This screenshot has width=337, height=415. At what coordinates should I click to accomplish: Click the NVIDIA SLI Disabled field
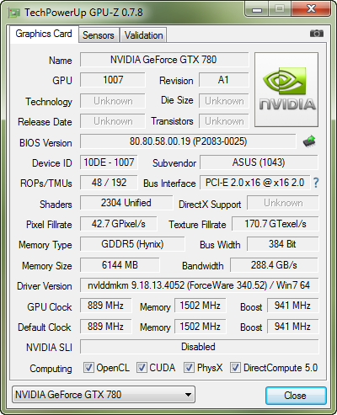tap(199, 347)
